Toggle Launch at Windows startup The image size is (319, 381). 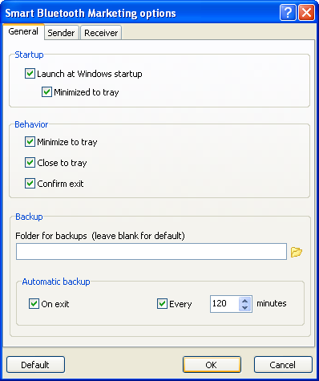30,73
